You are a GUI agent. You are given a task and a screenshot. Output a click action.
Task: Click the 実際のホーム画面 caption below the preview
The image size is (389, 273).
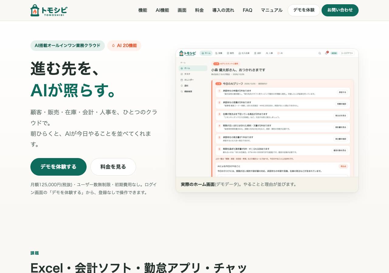click(198, 184)
